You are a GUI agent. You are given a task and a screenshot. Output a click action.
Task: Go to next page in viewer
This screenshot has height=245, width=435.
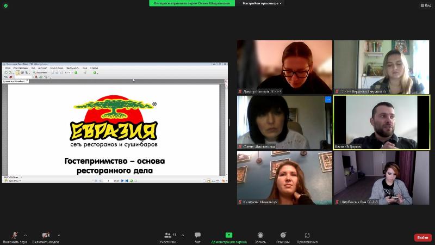click(x=122, y=181)
